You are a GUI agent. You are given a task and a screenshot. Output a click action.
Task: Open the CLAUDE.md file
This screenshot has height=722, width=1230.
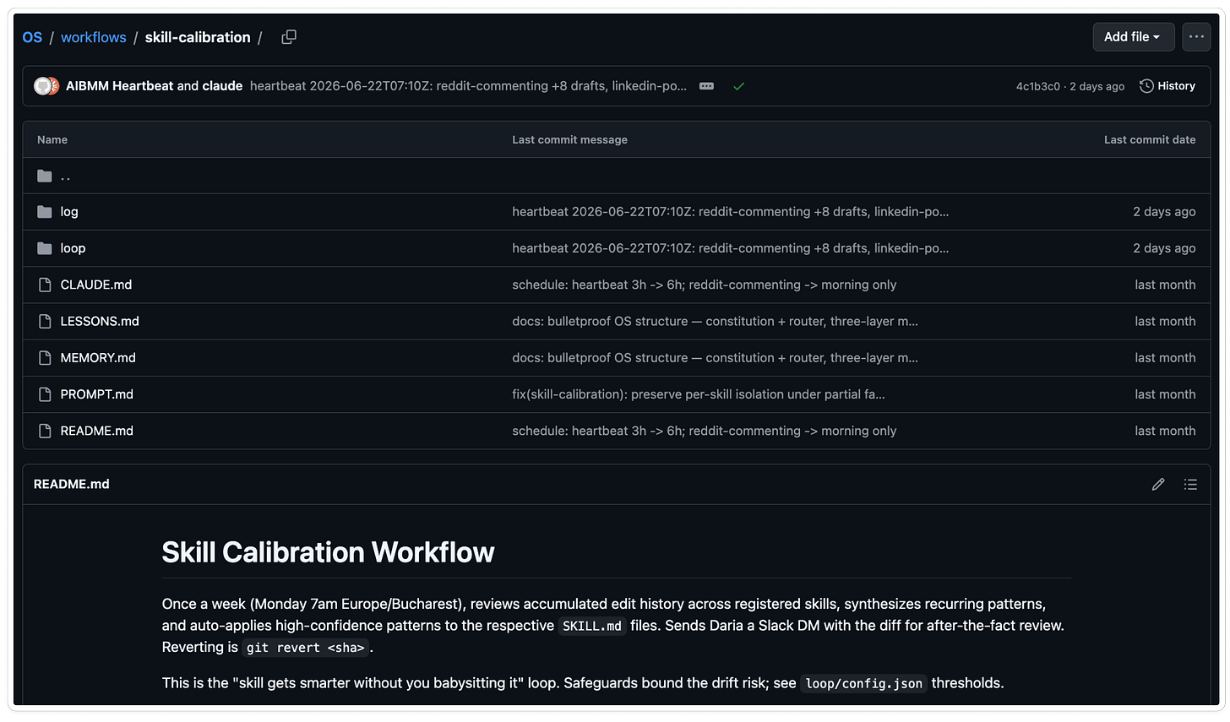(96, 285)
